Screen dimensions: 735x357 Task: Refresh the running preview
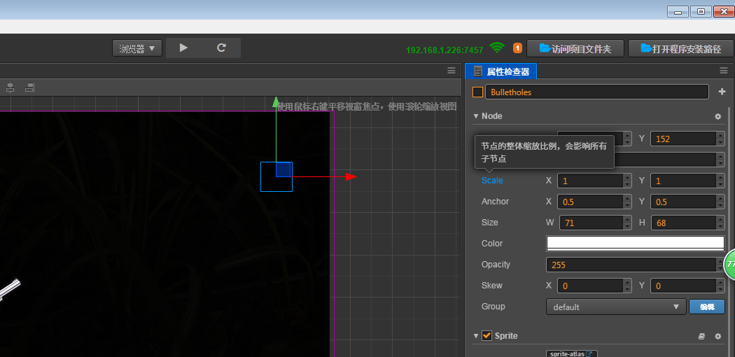(222, 48)
